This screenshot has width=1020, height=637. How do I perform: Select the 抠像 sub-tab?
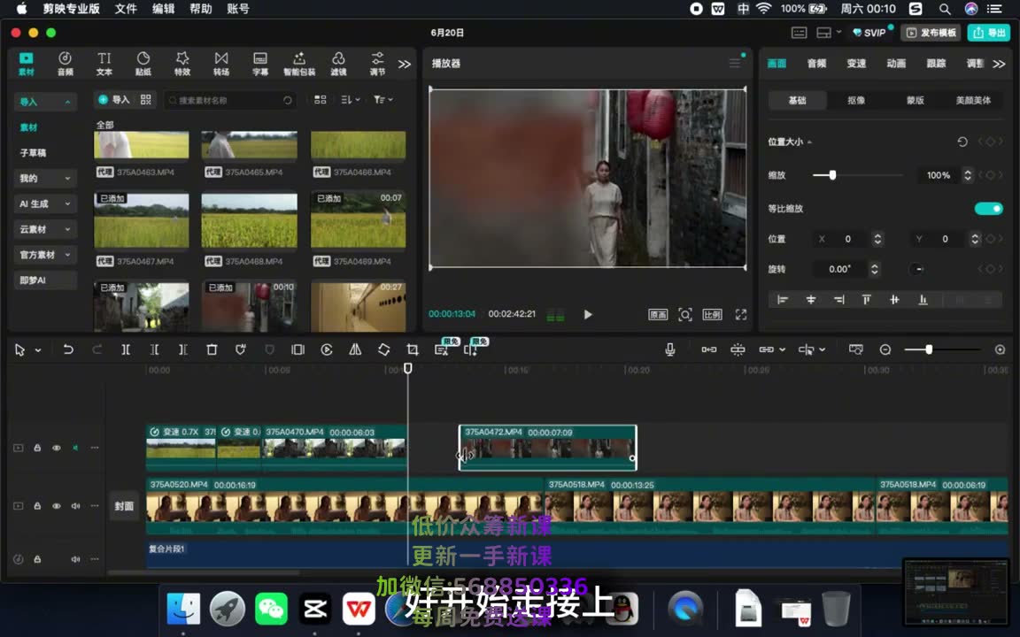tap(856, 100)
